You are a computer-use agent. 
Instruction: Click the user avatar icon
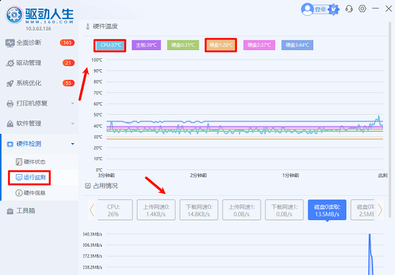pos(307,10)
